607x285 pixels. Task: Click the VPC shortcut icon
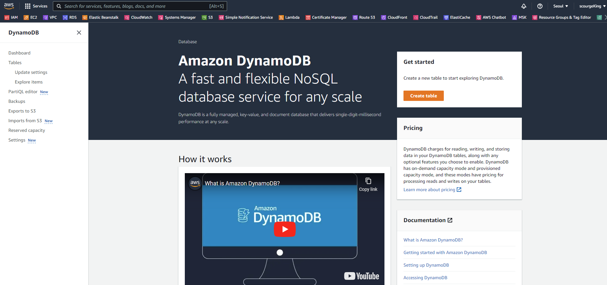[45, 17]
